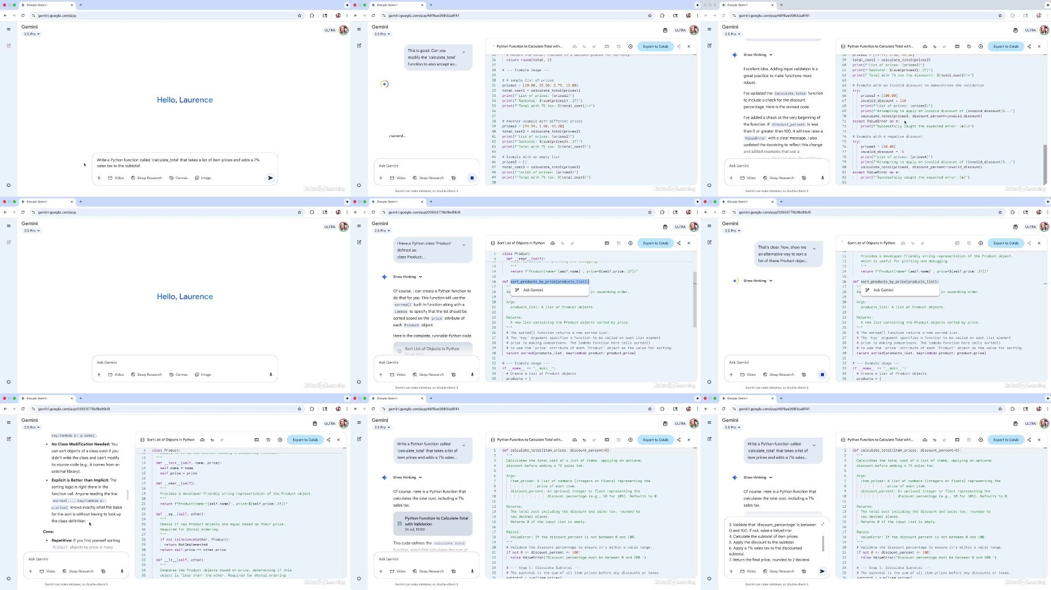The width and height of the screenshot is (1051, 590).
Task: Click chat scrollbar beside 'Explicit is Better than Implicit'
Action: pyautogui.click(x=128, y=496)
